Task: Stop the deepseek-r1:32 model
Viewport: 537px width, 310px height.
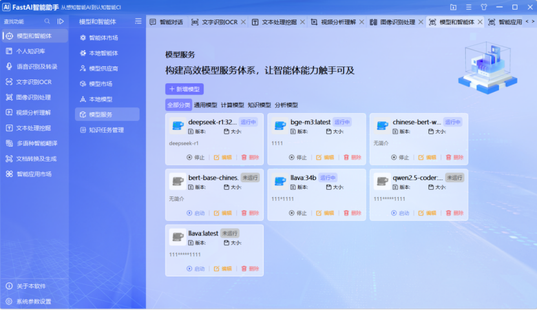Action: 196,158
